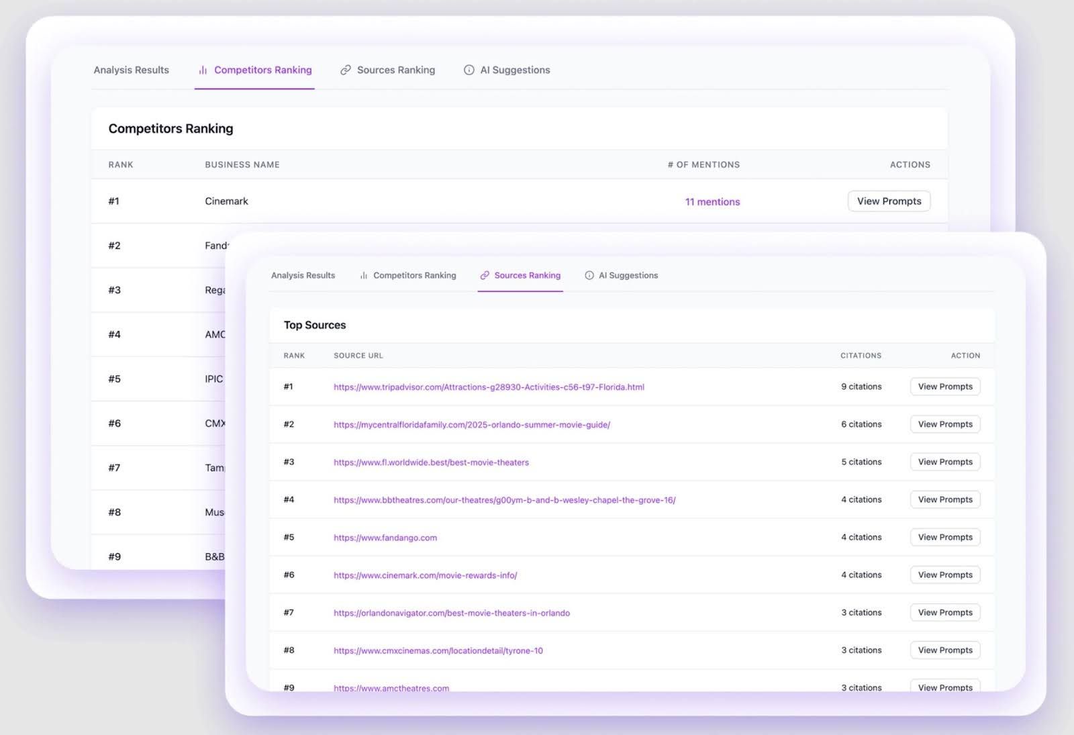View prompts for the tripadvisor source

click(x=945, y=387)
